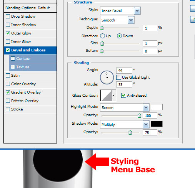The width and height of the screenshot is (195, 188).
Task: Open the Highlight Mode Screen dropdown
Action: 125,107
